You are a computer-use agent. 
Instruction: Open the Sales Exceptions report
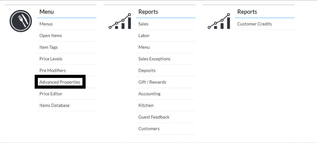click(154, 59)
